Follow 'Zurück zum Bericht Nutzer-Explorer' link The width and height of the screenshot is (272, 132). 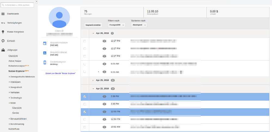click(60, 74)
